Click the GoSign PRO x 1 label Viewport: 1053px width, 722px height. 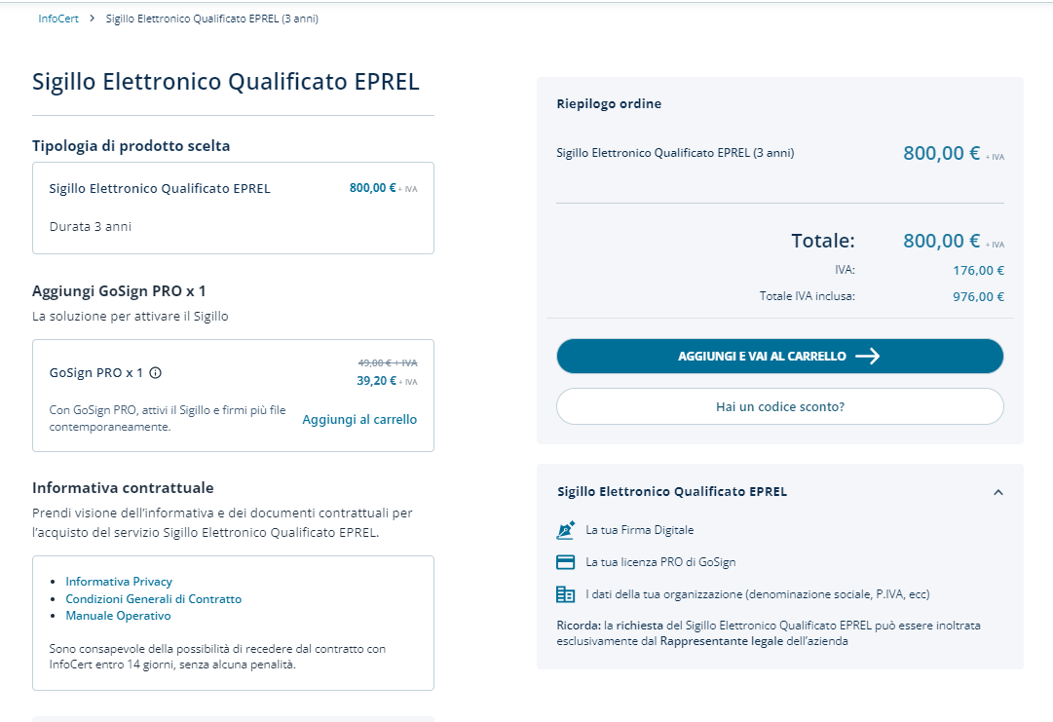(96, 372)
